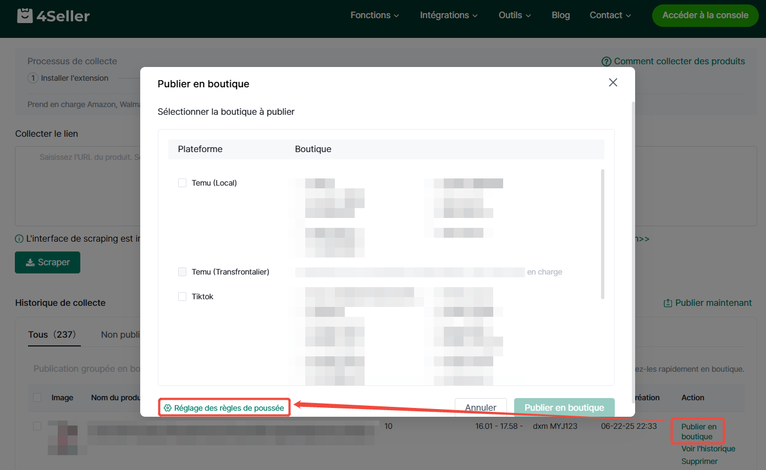Click gear icon beside Réglage des règles de poussée
Image resolution: width=766 pixels, height=470 pixels.
pos(168,408)
